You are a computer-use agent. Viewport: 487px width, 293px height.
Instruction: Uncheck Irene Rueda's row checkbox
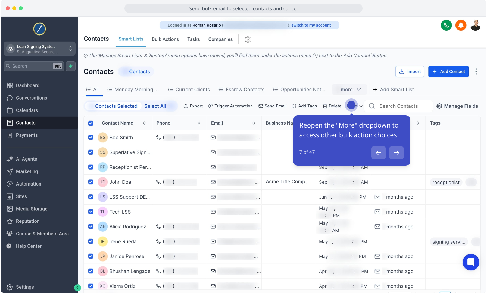(91, 241)
